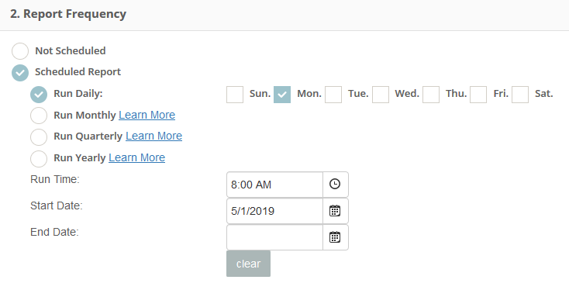
Task: Select the Not Scheduled option
Action: click(x=20, y=51)
